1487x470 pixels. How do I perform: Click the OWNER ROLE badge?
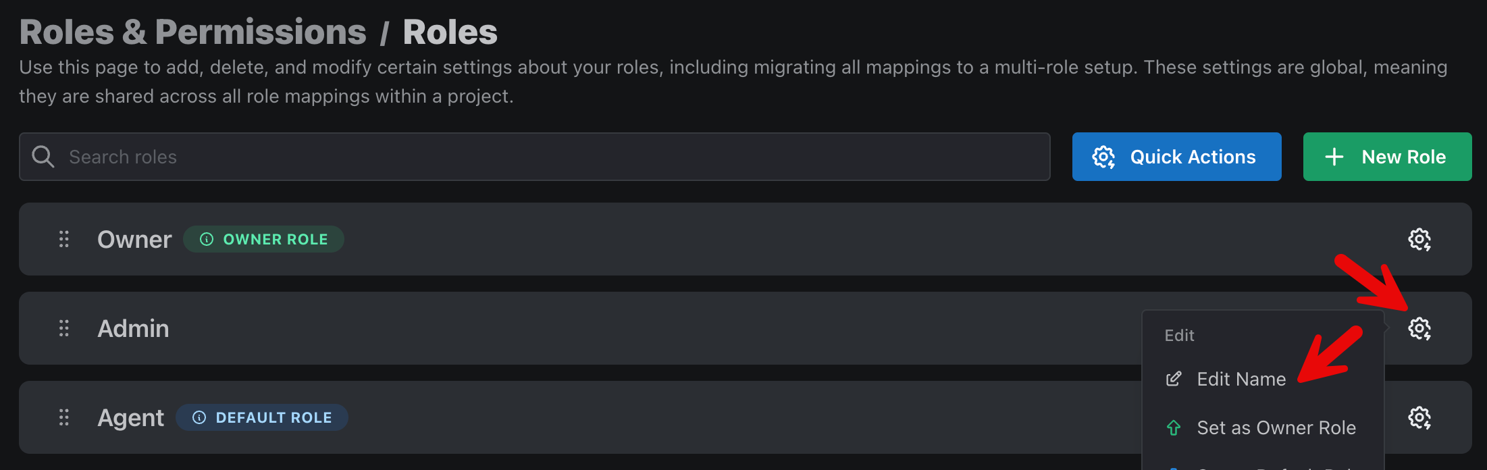263,239
